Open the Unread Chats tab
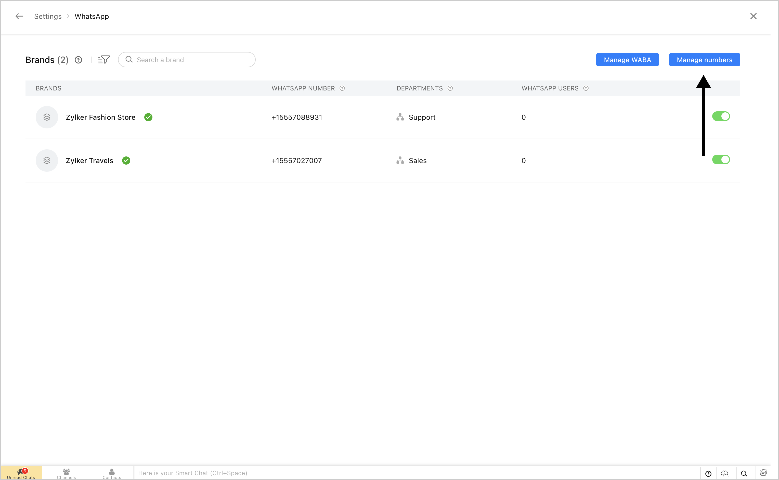The image size is (779, 480). 21,473
